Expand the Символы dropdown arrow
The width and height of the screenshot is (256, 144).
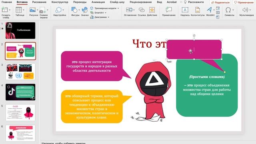[233, 10]
